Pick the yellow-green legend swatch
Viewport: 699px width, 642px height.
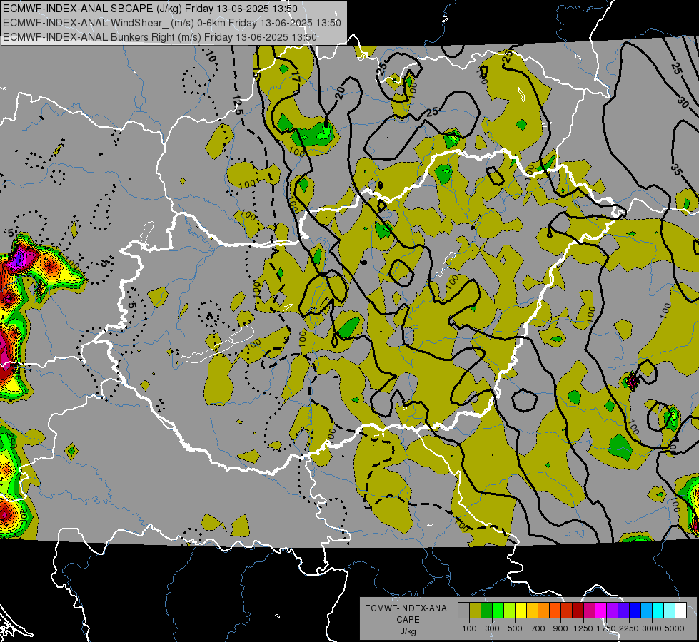click(509, 611)
